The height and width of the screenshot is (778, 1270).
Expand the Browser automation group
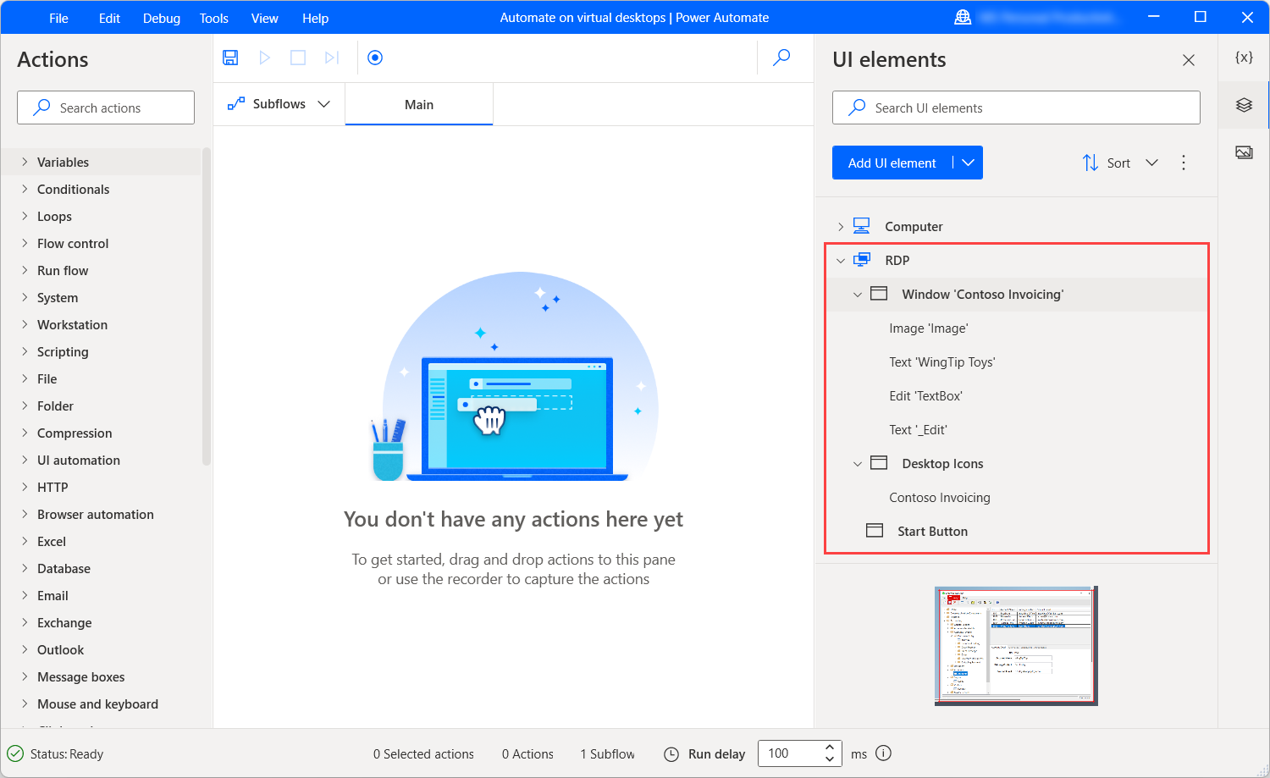pyautogui.click(x=25, y=514)
